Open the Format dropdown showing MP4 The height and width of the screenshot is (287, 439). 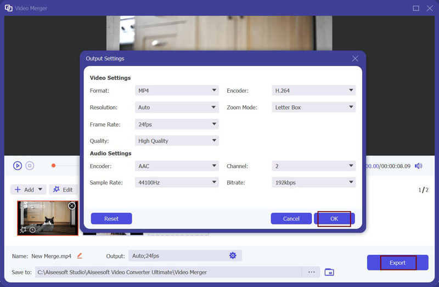coord(177,91)
